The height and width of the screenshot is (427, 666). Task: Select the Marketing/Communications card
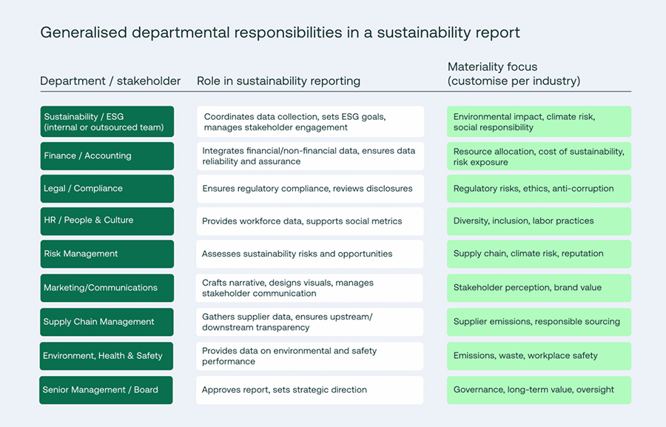tap(107, 288)
